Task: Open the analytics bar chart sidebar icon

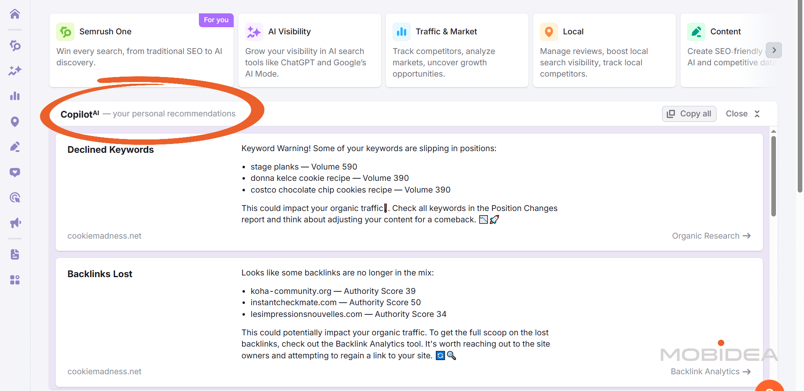Action: [x=15, y=96]
